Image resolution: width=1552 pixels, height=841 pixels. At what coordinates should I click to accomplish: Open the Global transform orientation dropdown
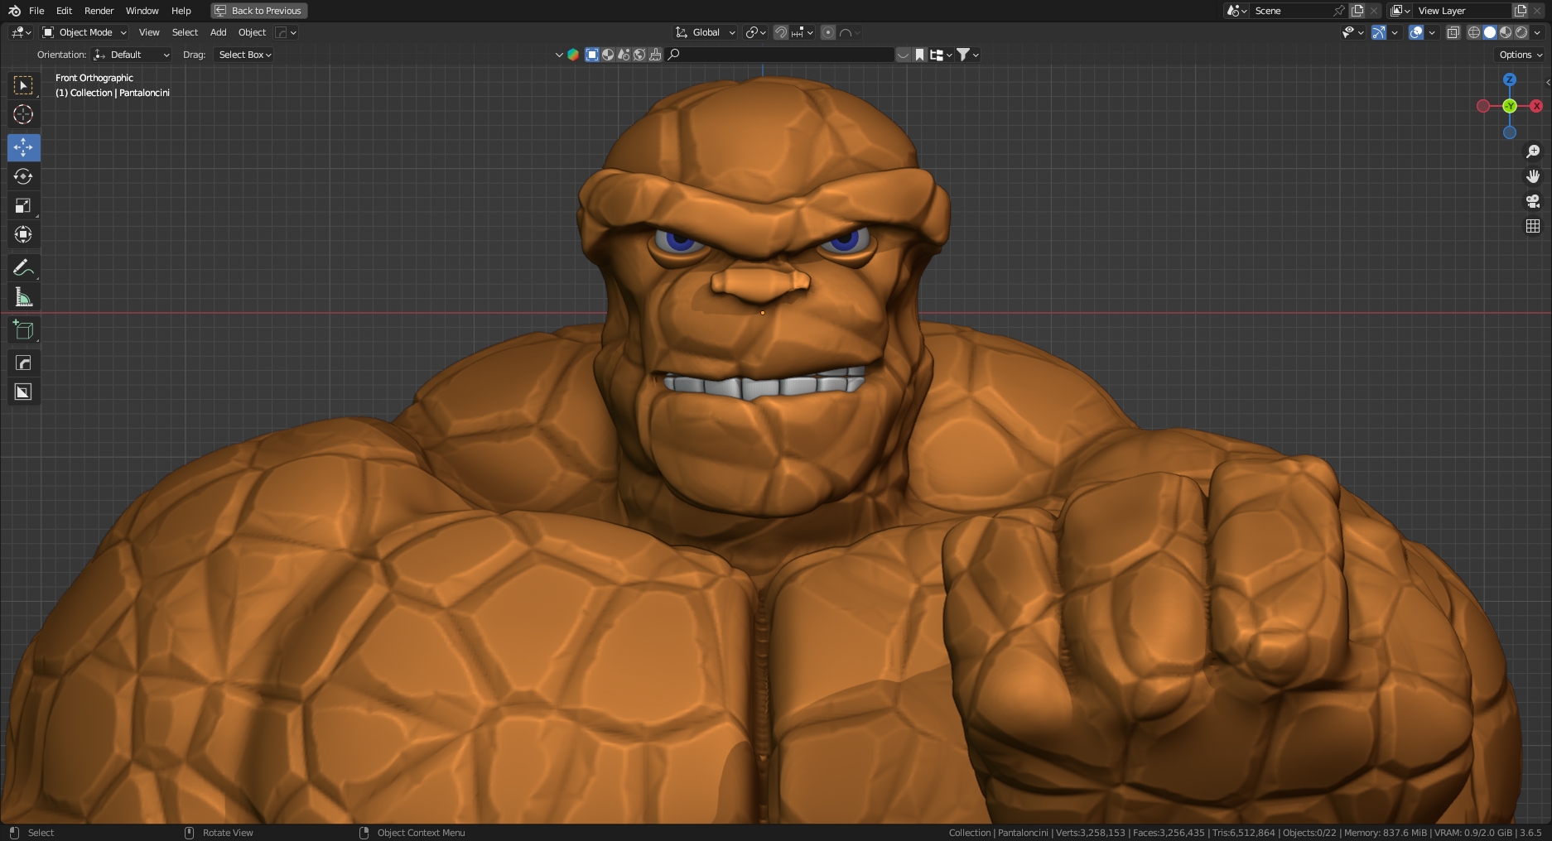point(705,32)
